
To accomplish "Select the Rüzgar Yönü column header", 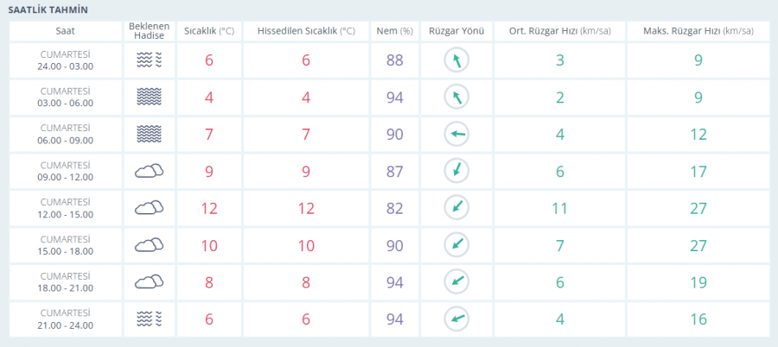I will coord(456,31).
